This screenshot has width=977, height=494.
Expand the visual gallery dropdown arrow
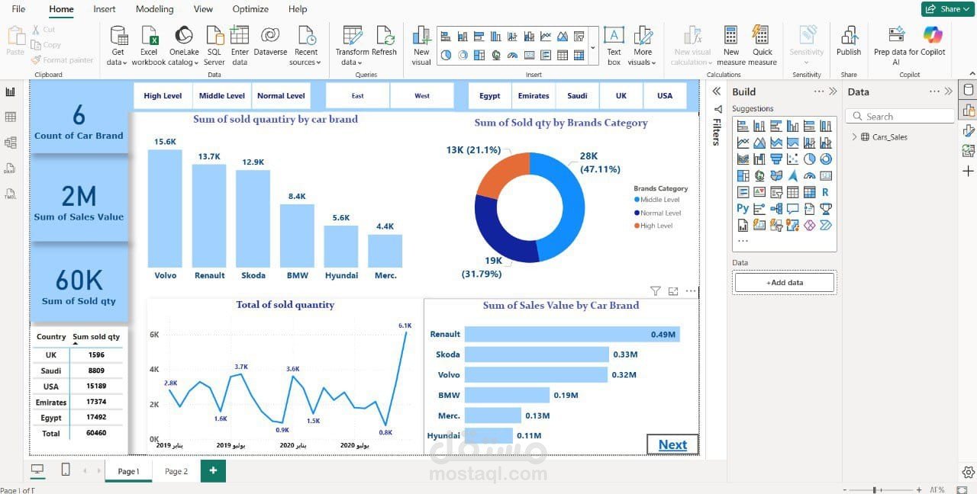593,47
